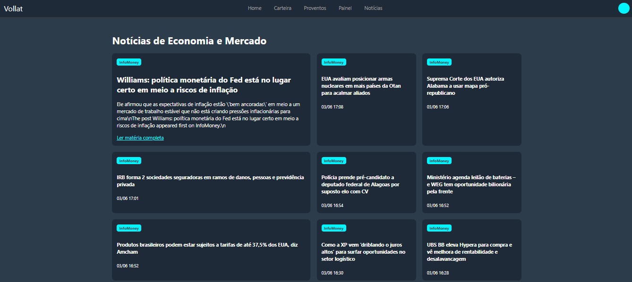Select the Notícias nav item

click(373, 8)
